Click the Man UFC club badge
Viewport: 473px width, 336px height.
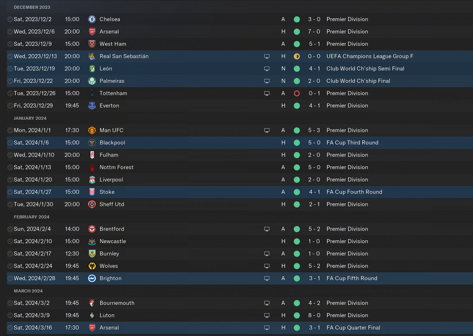click(x=92, y=130)
